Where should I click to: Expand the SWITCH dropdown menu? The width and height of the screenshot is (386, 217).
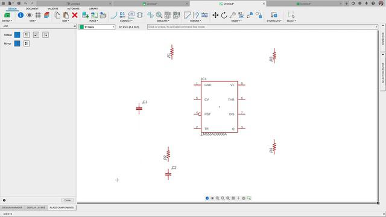coord(7,21)
